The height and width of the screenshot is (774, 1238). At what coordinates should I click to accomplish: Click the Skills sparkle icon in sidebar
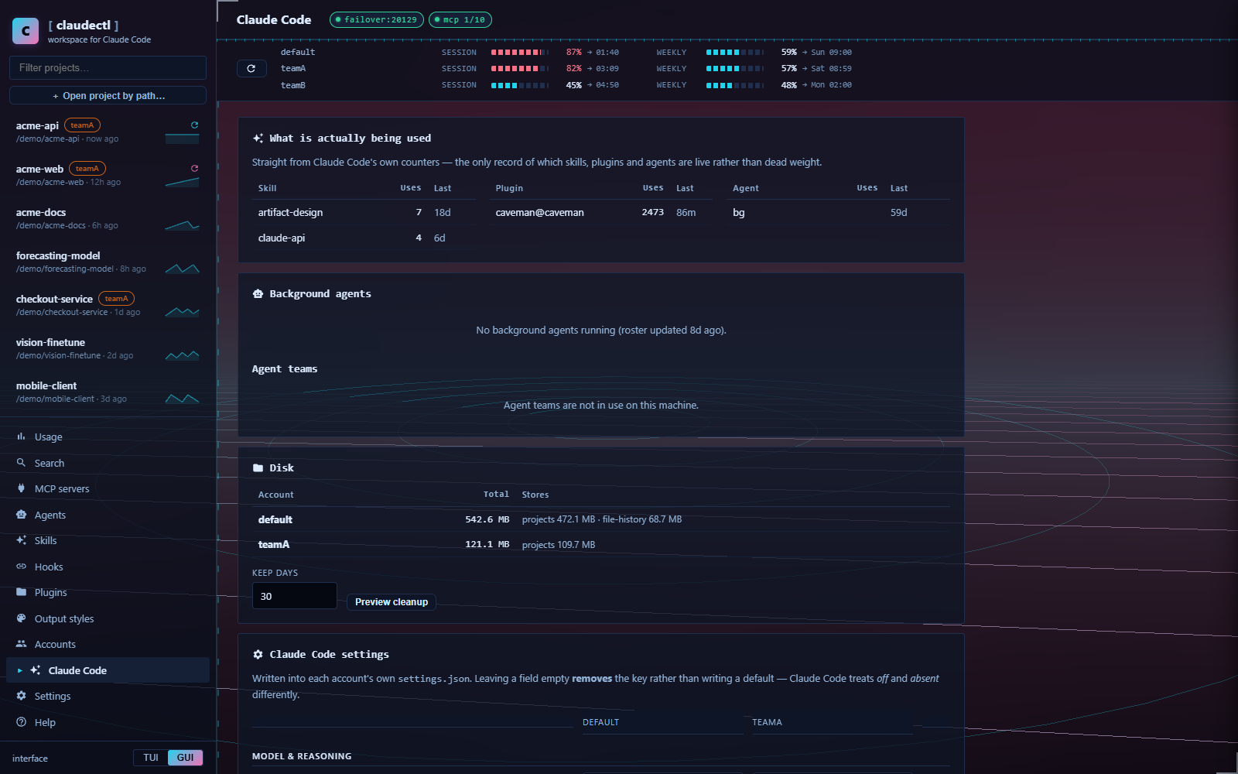[21, 540]
